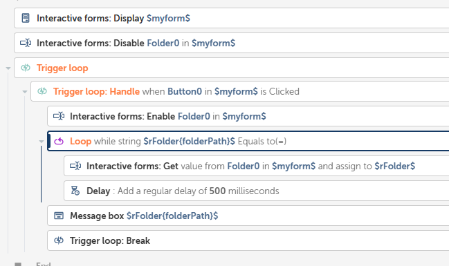
Task: Select the Message box $rFolder{folderPath}$ step
Action: [x=248, y=216]
